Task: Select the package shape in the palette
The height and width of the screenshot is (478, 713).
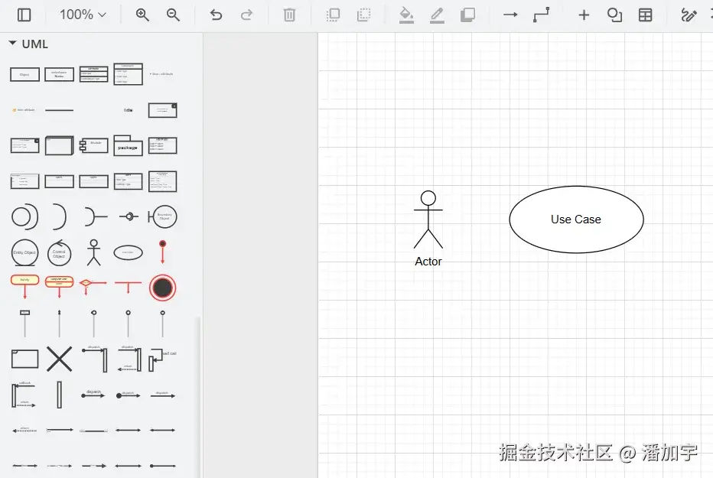Action: tap(129, 145)
